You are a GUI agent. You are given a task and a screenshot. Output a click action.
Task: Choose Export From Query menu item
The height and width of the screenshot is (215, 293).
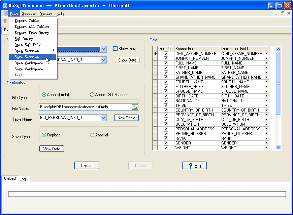click(33, 33)
